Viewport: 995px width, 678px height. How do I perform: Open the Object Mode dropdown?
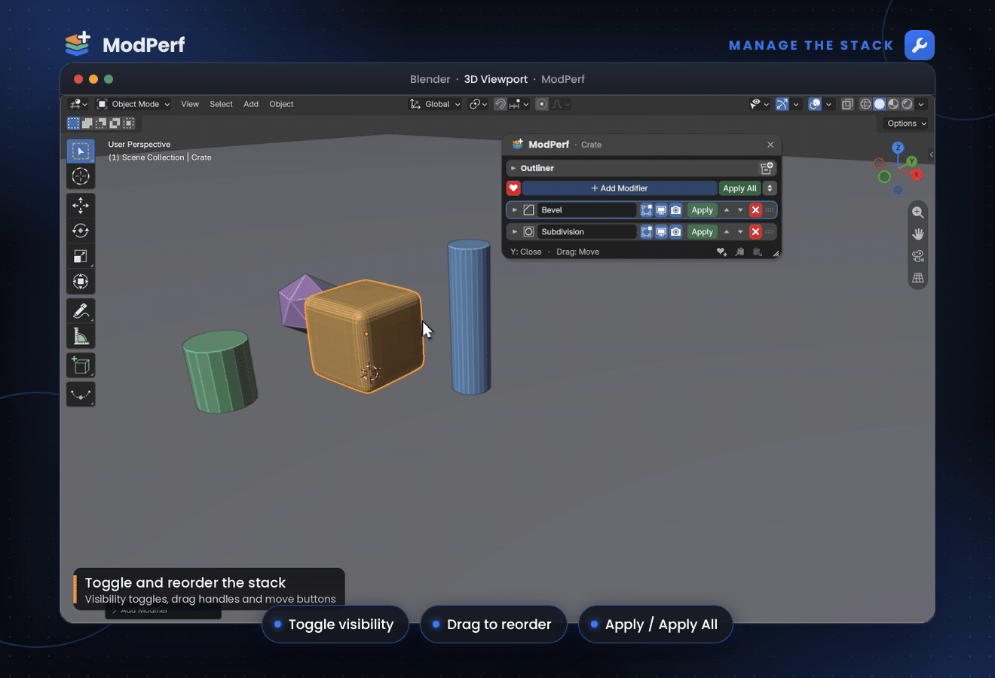pos(133,104)
